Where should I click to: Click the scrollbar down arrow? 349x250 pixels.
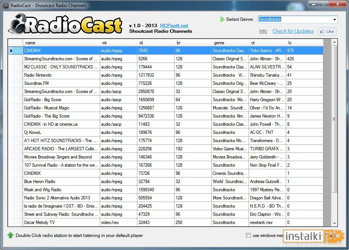(334, 223)
